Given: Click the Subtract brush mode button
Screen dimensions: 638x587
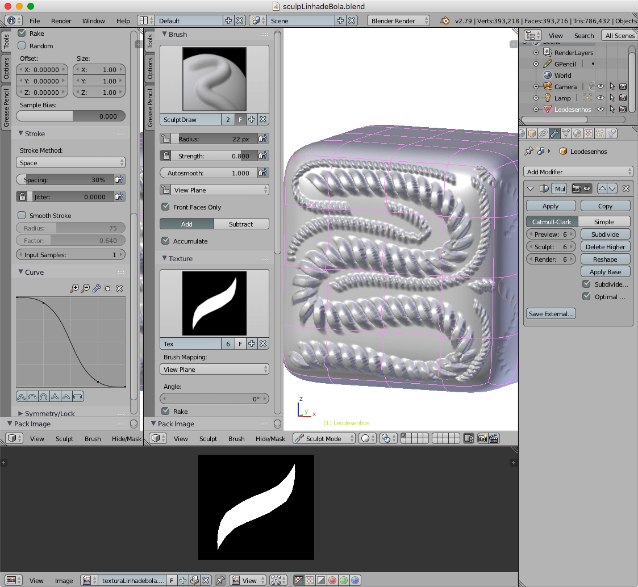Looking at the screenshot, I should pyautogui.click(x=241, y=224).
